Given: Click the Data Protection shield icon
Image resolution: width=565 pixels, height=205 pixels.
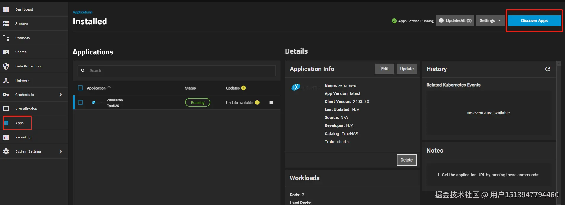Looking at the screenshot, I should [x=6, y=66].
